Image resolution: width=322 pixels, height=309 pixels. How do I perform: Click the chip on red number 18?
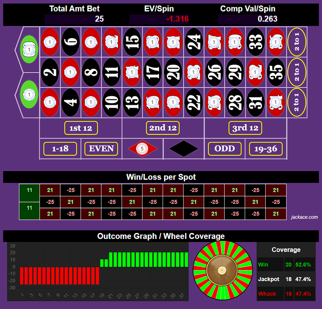click(x=153, y=42)
